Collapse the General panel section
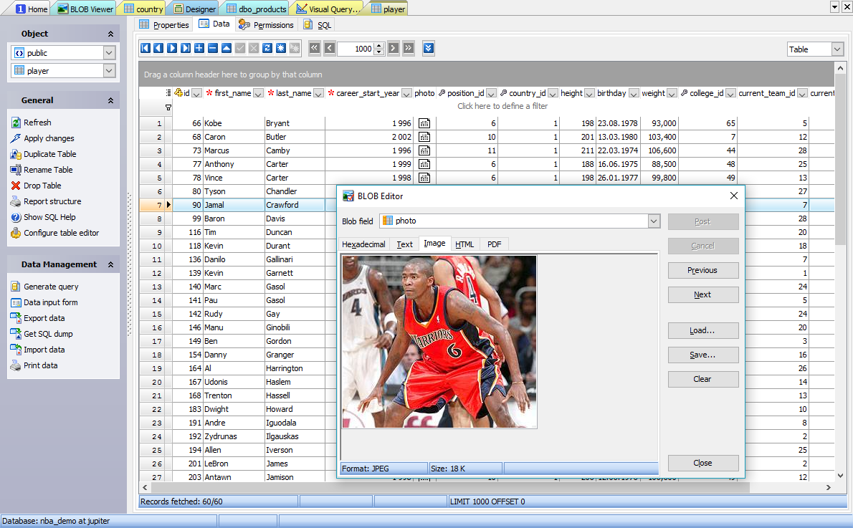This screenshot has height=528, width=853. (110, 101)
